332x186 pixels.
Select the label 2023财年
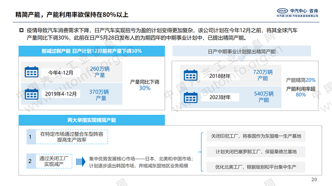(x=220, y=97)
